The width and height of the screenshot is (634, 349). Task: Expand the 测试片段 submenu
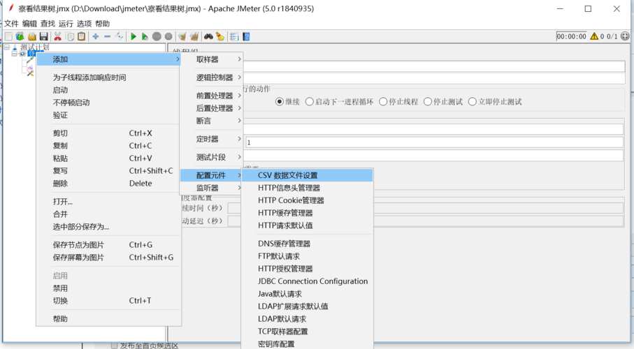[212, 157]
